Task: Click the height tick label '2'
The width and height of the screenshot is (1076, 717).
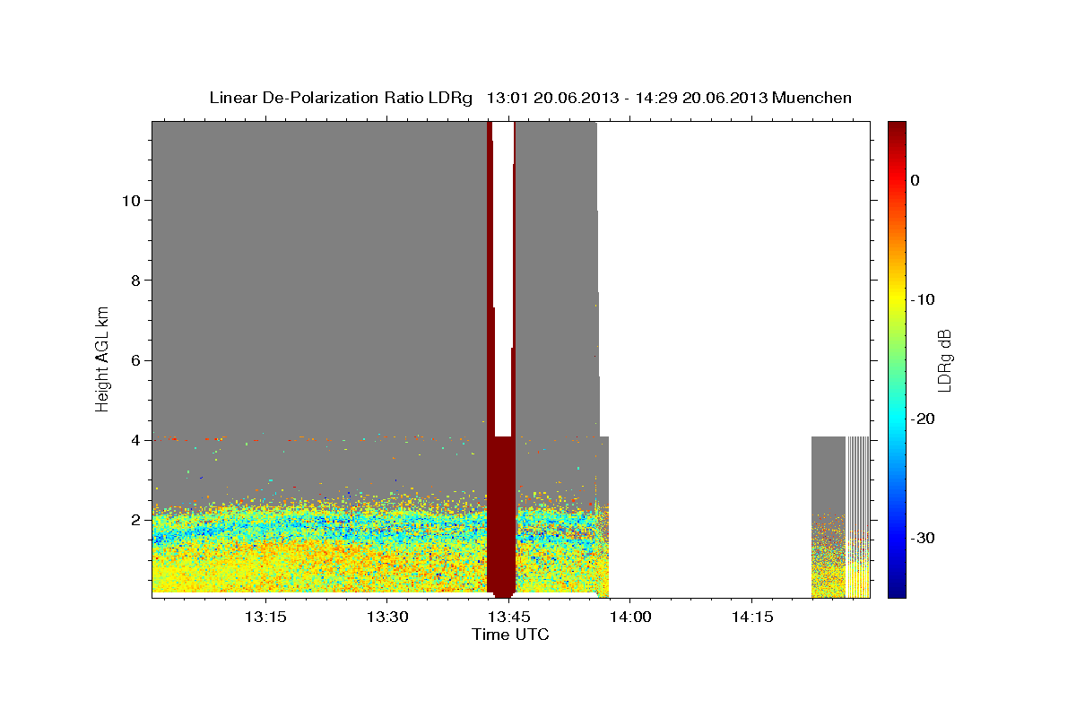Action: pos(135,520)
